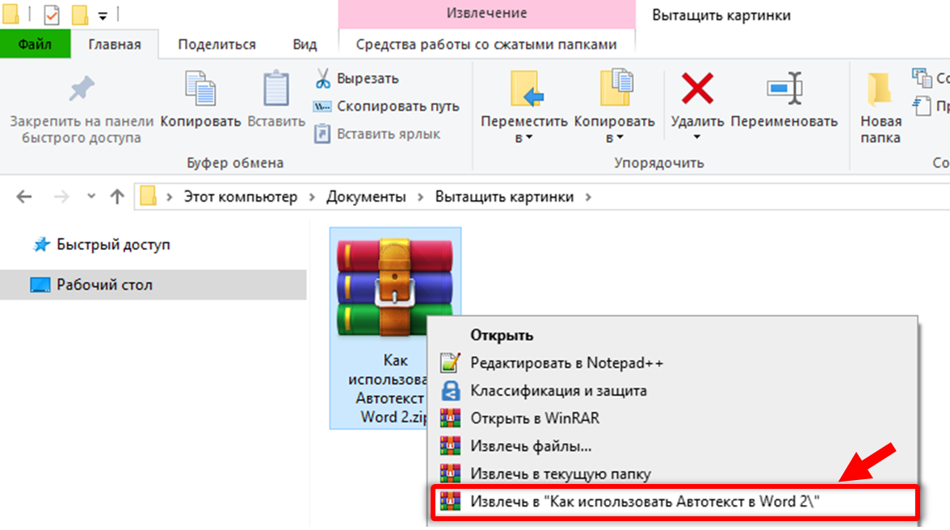Go up one folder level
This screenshot has width=950, height=530.
(x=117, y=197)
